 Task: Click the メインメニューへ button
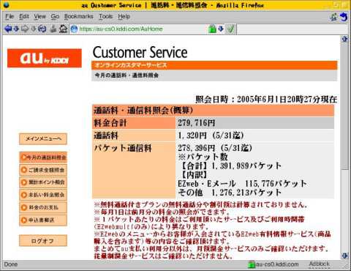(43, 139)
